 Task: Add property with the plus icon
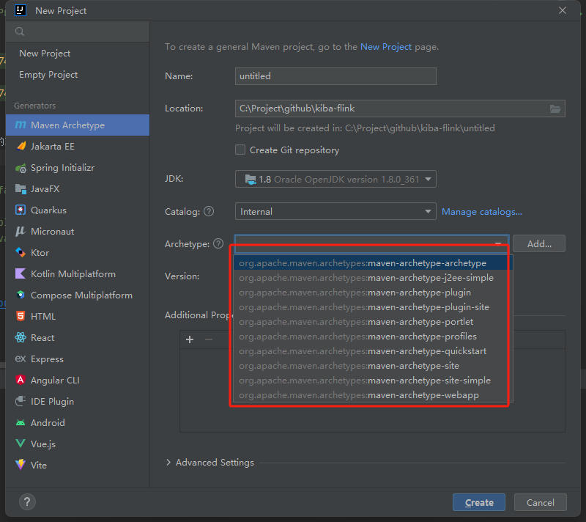coord(190,339)
